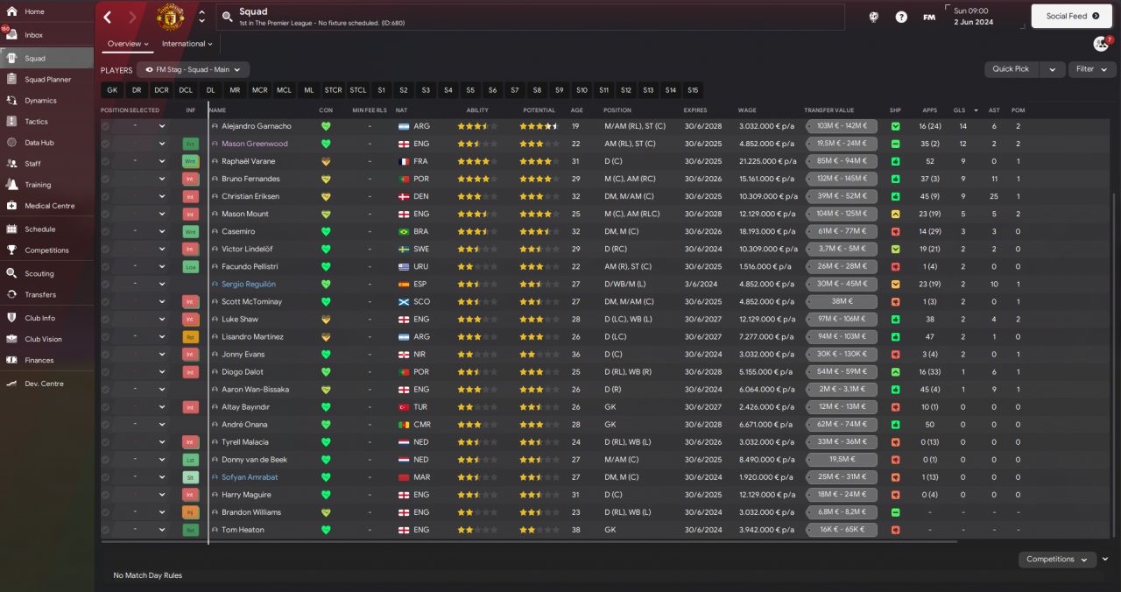
Task: Open the Manchester United club badge
Action: pos(170,17)
